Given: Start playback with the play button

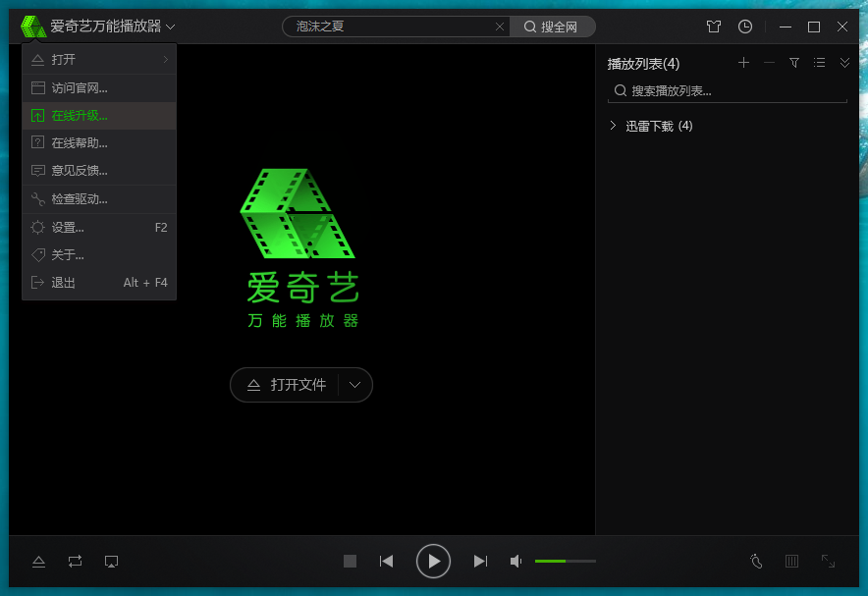Looking at the screenshot, I should click(x=433, y=561).
